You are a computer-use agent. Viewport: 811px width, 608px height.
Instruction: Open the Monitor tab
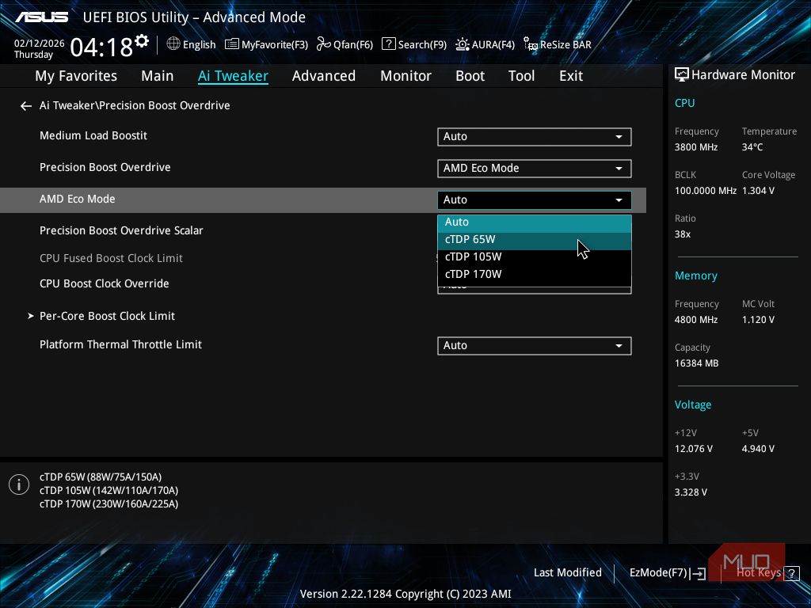406,76
